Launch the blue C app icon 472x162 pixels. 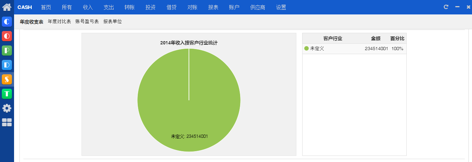(x=7, y=22)
